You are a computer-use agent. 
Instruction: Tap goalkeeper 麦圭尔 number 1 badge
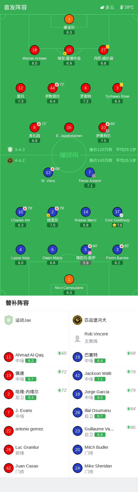click(x=69, y=19)
